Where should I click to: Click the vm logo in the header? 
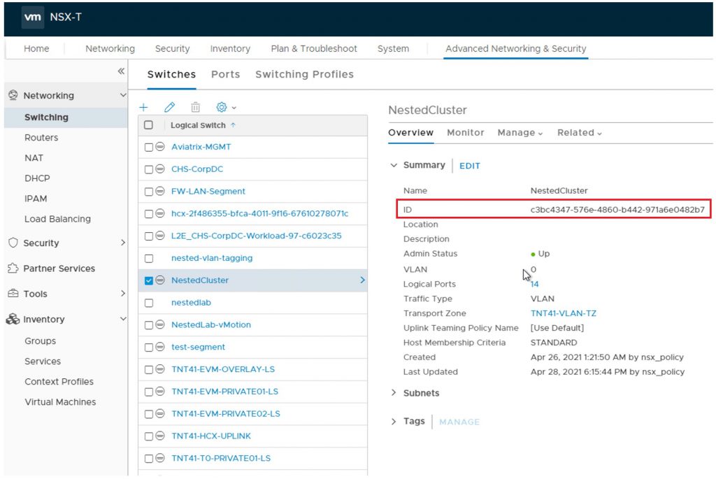[32, 17]
